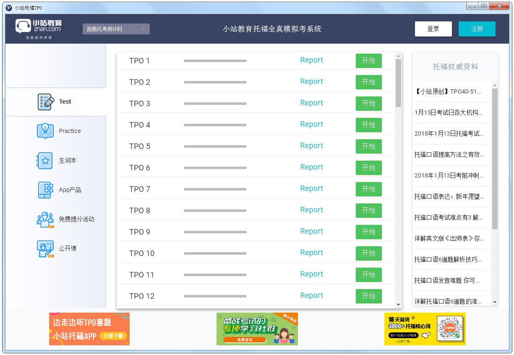Click the 注册 button
The height and width of the screenshot is (355, 514).
(477, 29)
